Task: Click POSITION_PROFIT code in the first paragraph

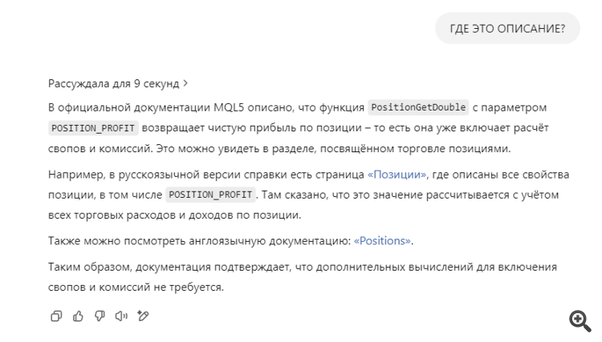Action: (x=94, y=128)
